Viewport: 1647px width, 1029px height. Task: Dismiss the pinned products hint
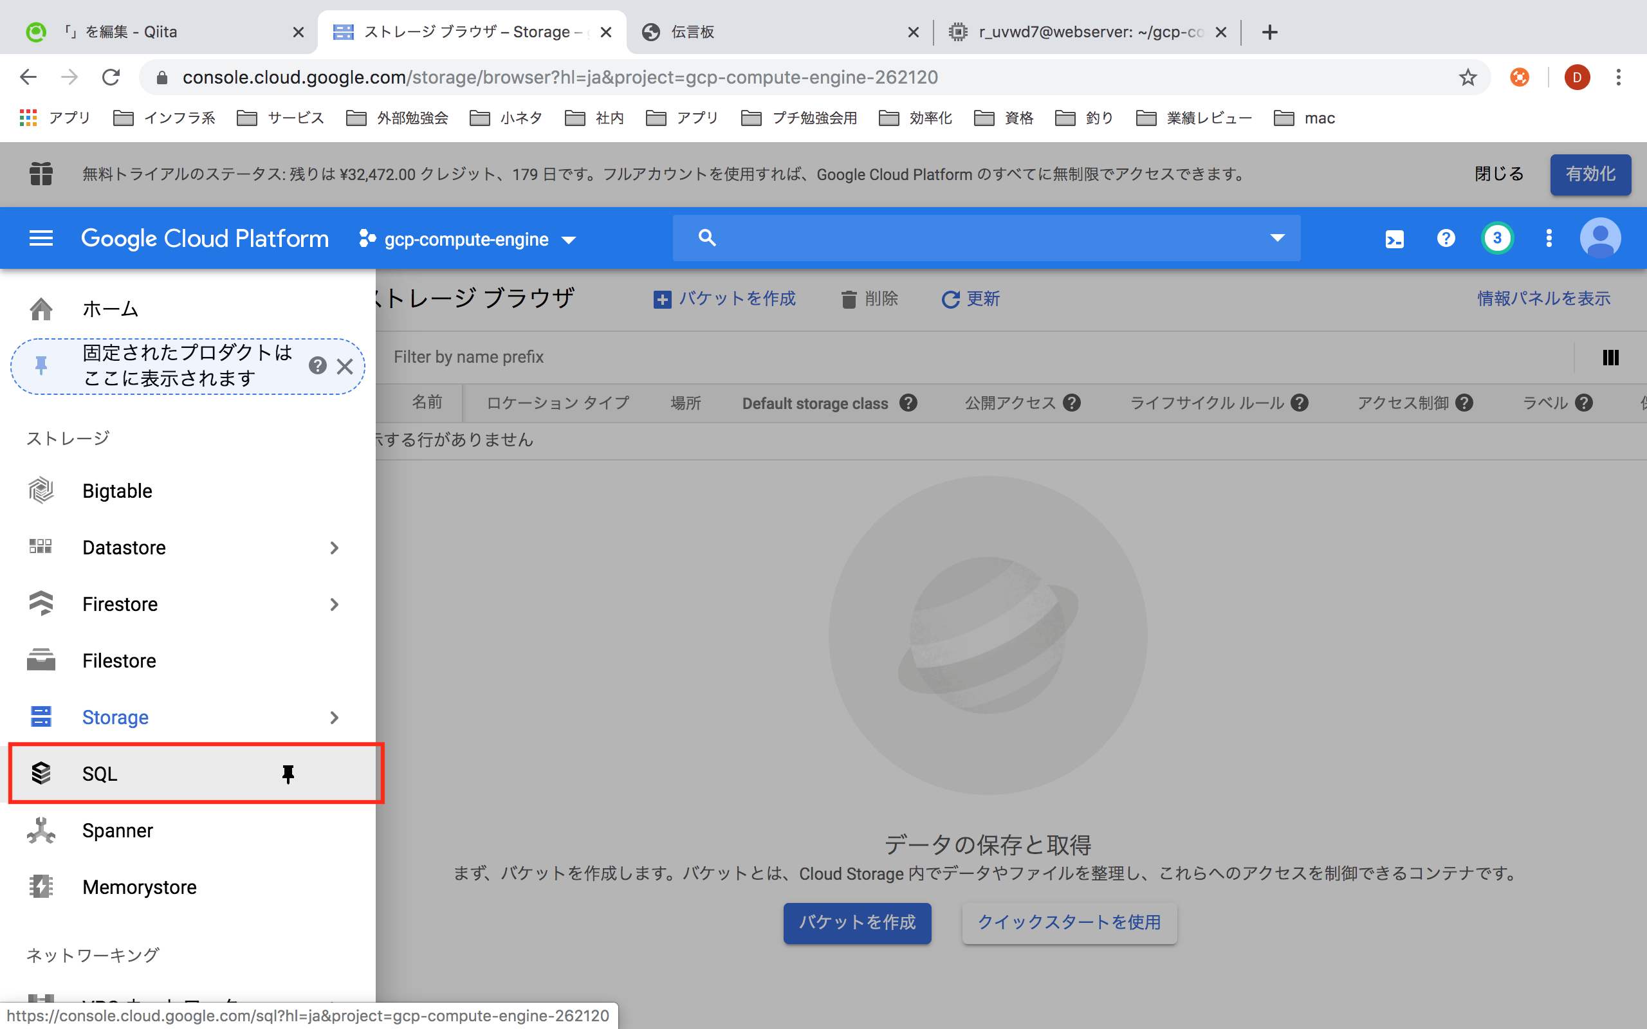coord(345,366)
